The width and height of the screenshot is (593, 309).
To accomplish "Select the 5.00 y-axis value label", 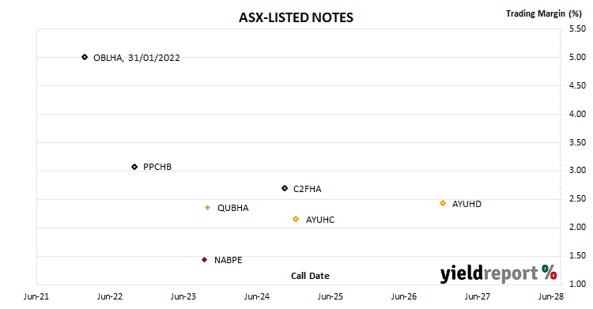I will (x=577, y=57).
